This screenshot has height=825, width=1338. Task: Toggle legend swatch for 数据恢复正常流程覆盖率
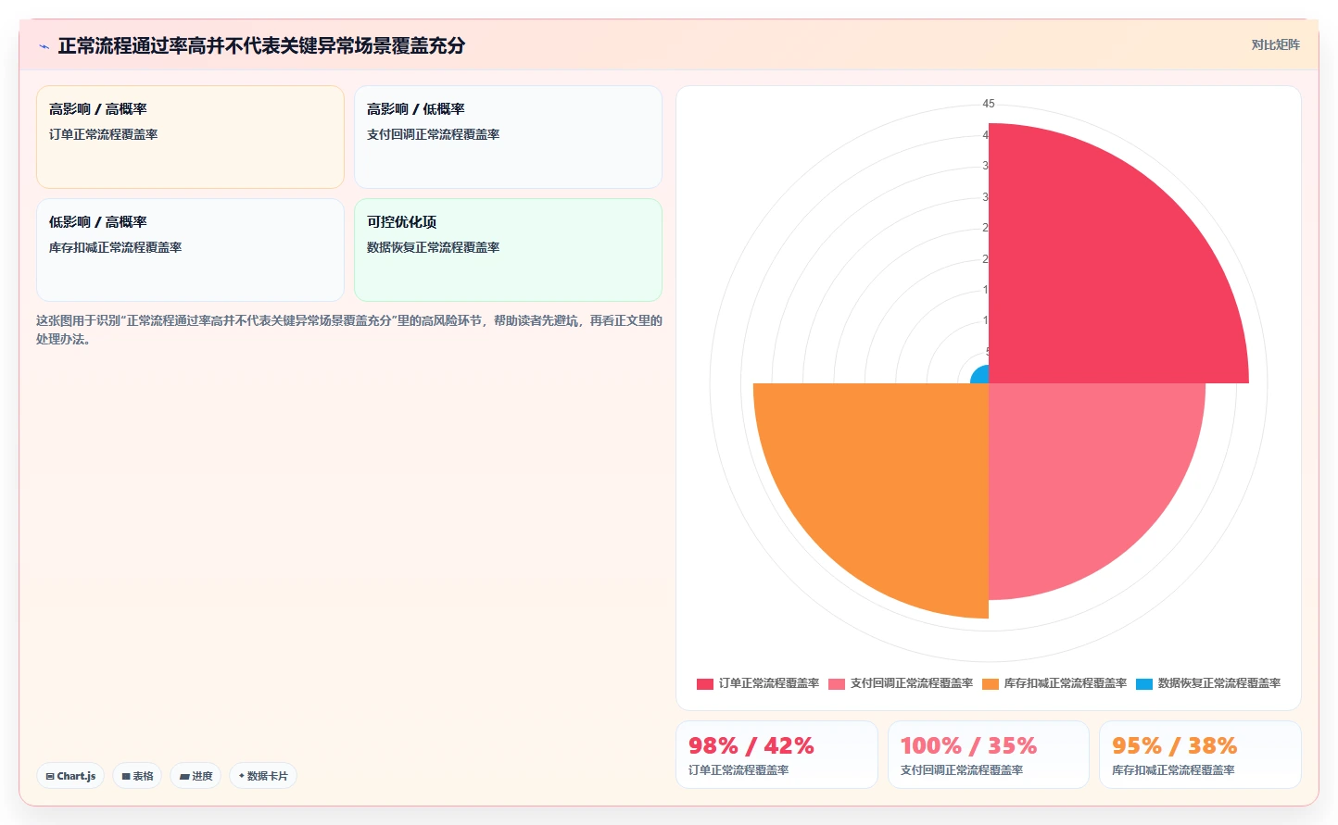(x=1144, y=684)
